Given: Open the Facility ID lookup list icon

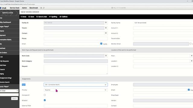Looking at the screenshot, I should point(106,22).
